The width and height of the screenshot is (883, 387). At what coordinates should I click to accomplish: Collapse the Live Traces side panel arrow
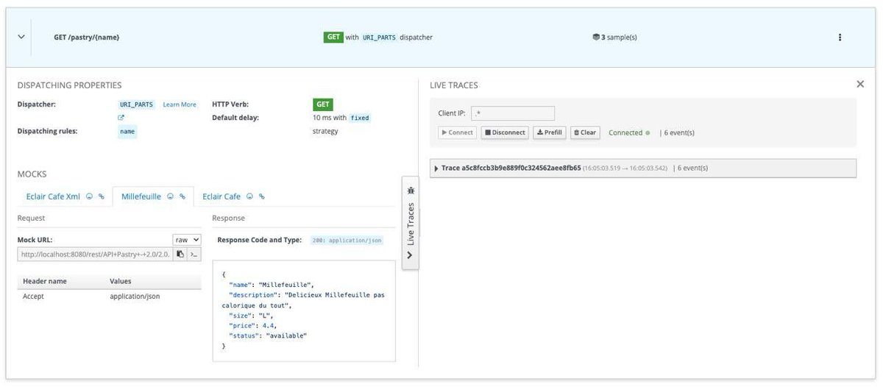(x=411, y=256)
